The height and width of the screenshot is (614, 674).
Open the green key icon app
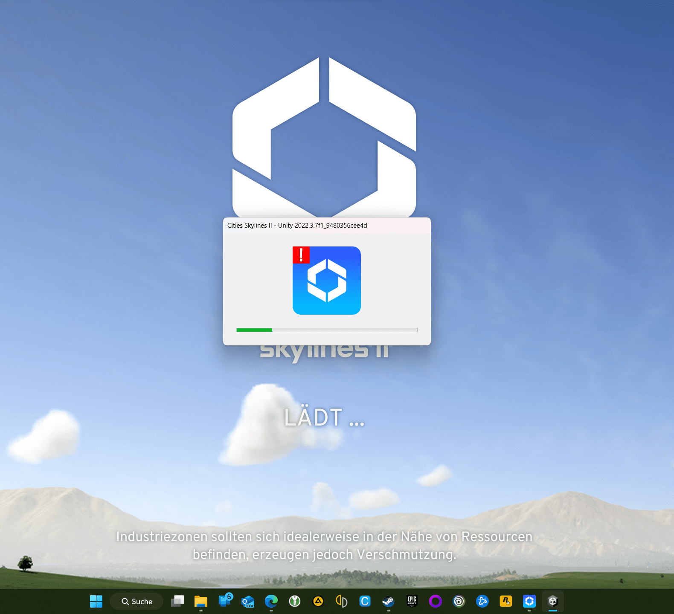point(295,601)
